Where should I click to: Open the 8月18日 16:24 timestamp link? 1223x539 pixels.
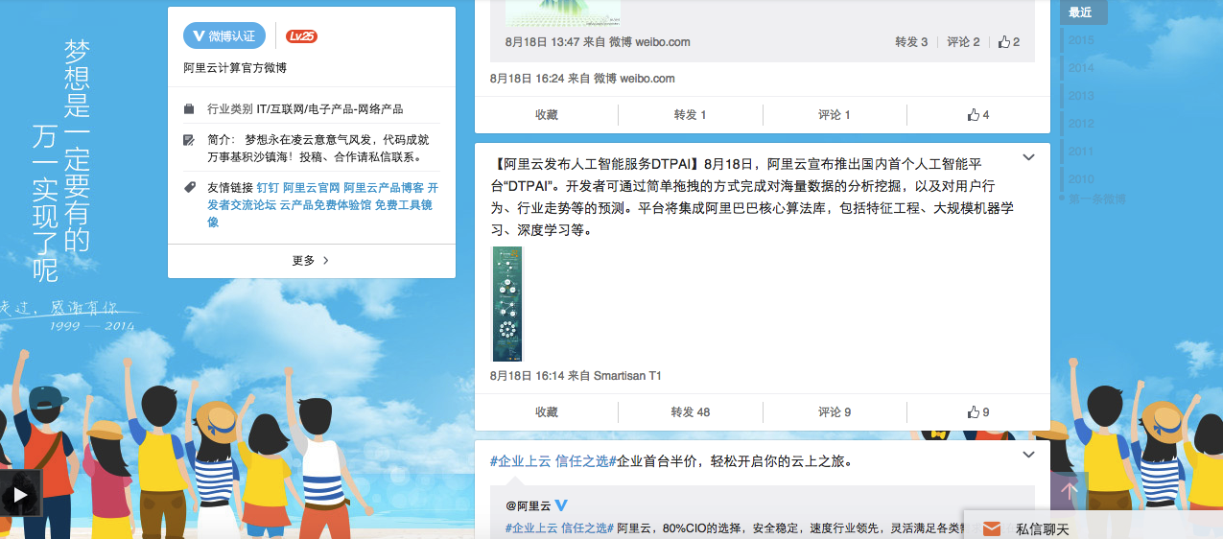[527, 79]
